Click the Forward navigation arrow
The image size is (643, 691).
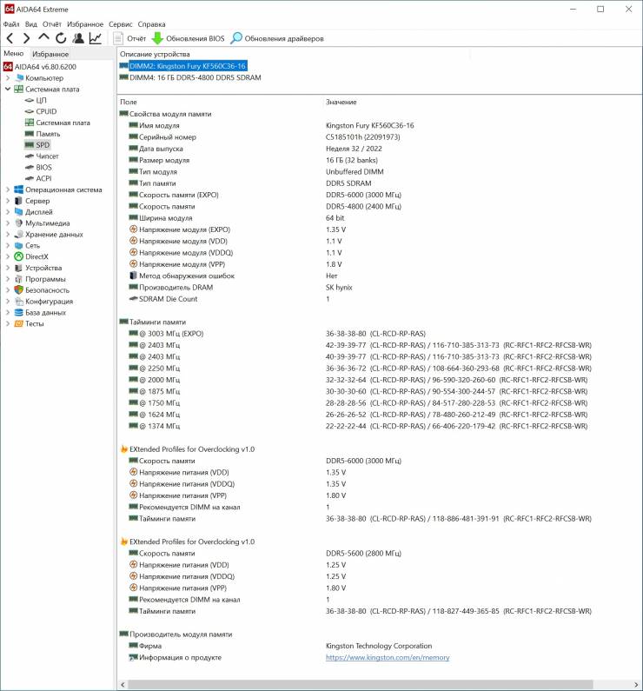tap(26, 38)
